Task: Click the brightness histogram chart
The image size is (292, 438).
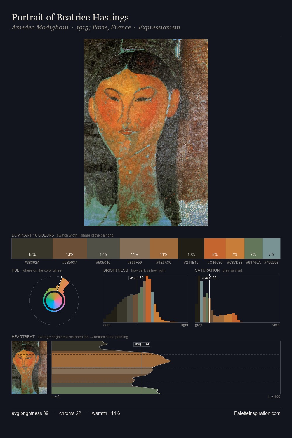Action: 146,298
